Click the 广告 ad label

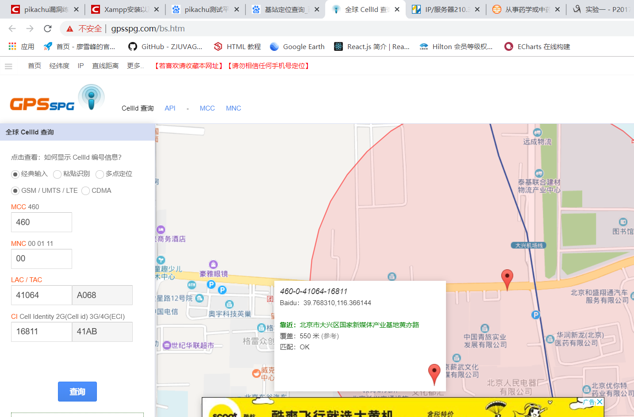coord(589,402)
